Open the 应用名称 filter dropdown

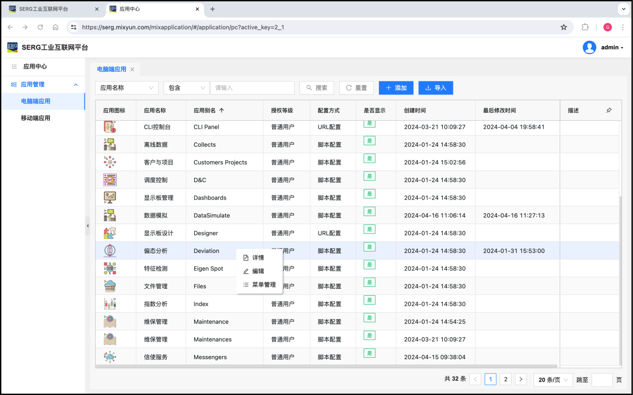[x=127, y=88]
